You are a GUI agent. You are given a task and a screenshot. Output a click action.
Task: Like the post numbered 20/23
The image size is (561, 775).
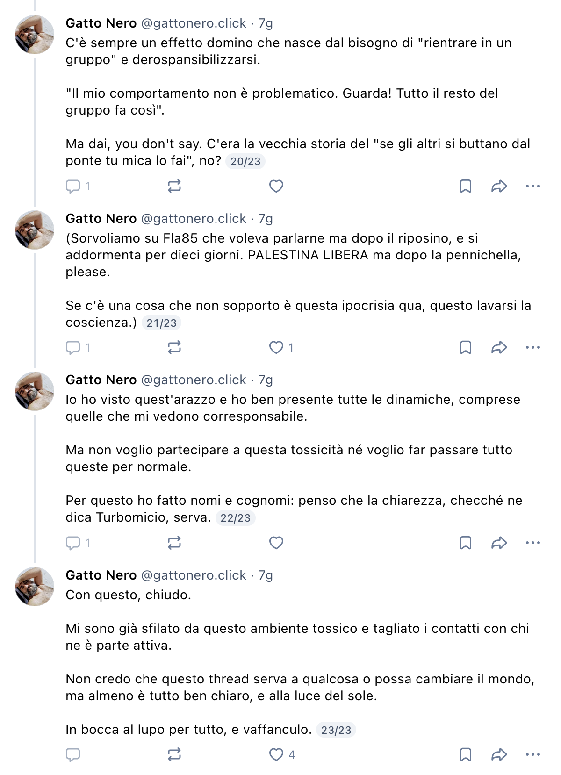click(276, 187)
